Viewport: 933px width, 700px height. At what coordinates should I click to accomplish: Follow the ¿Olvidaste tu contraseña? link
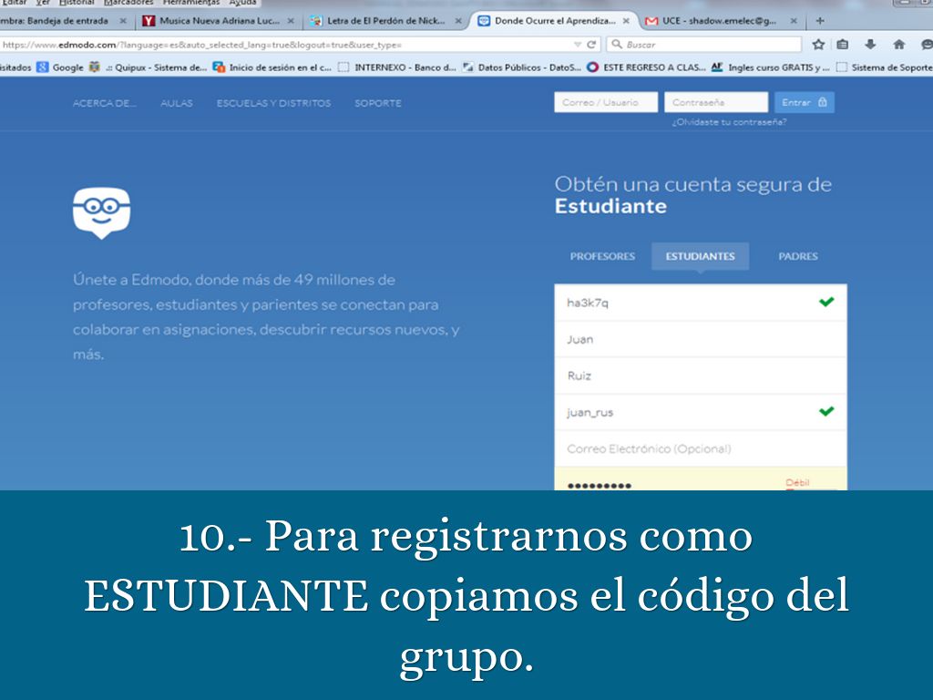point(728,122)
